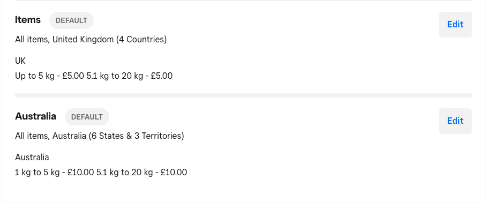The image size is (494, 216).
Task: Select the bold Items profile heading
Action: coord(28,20)
